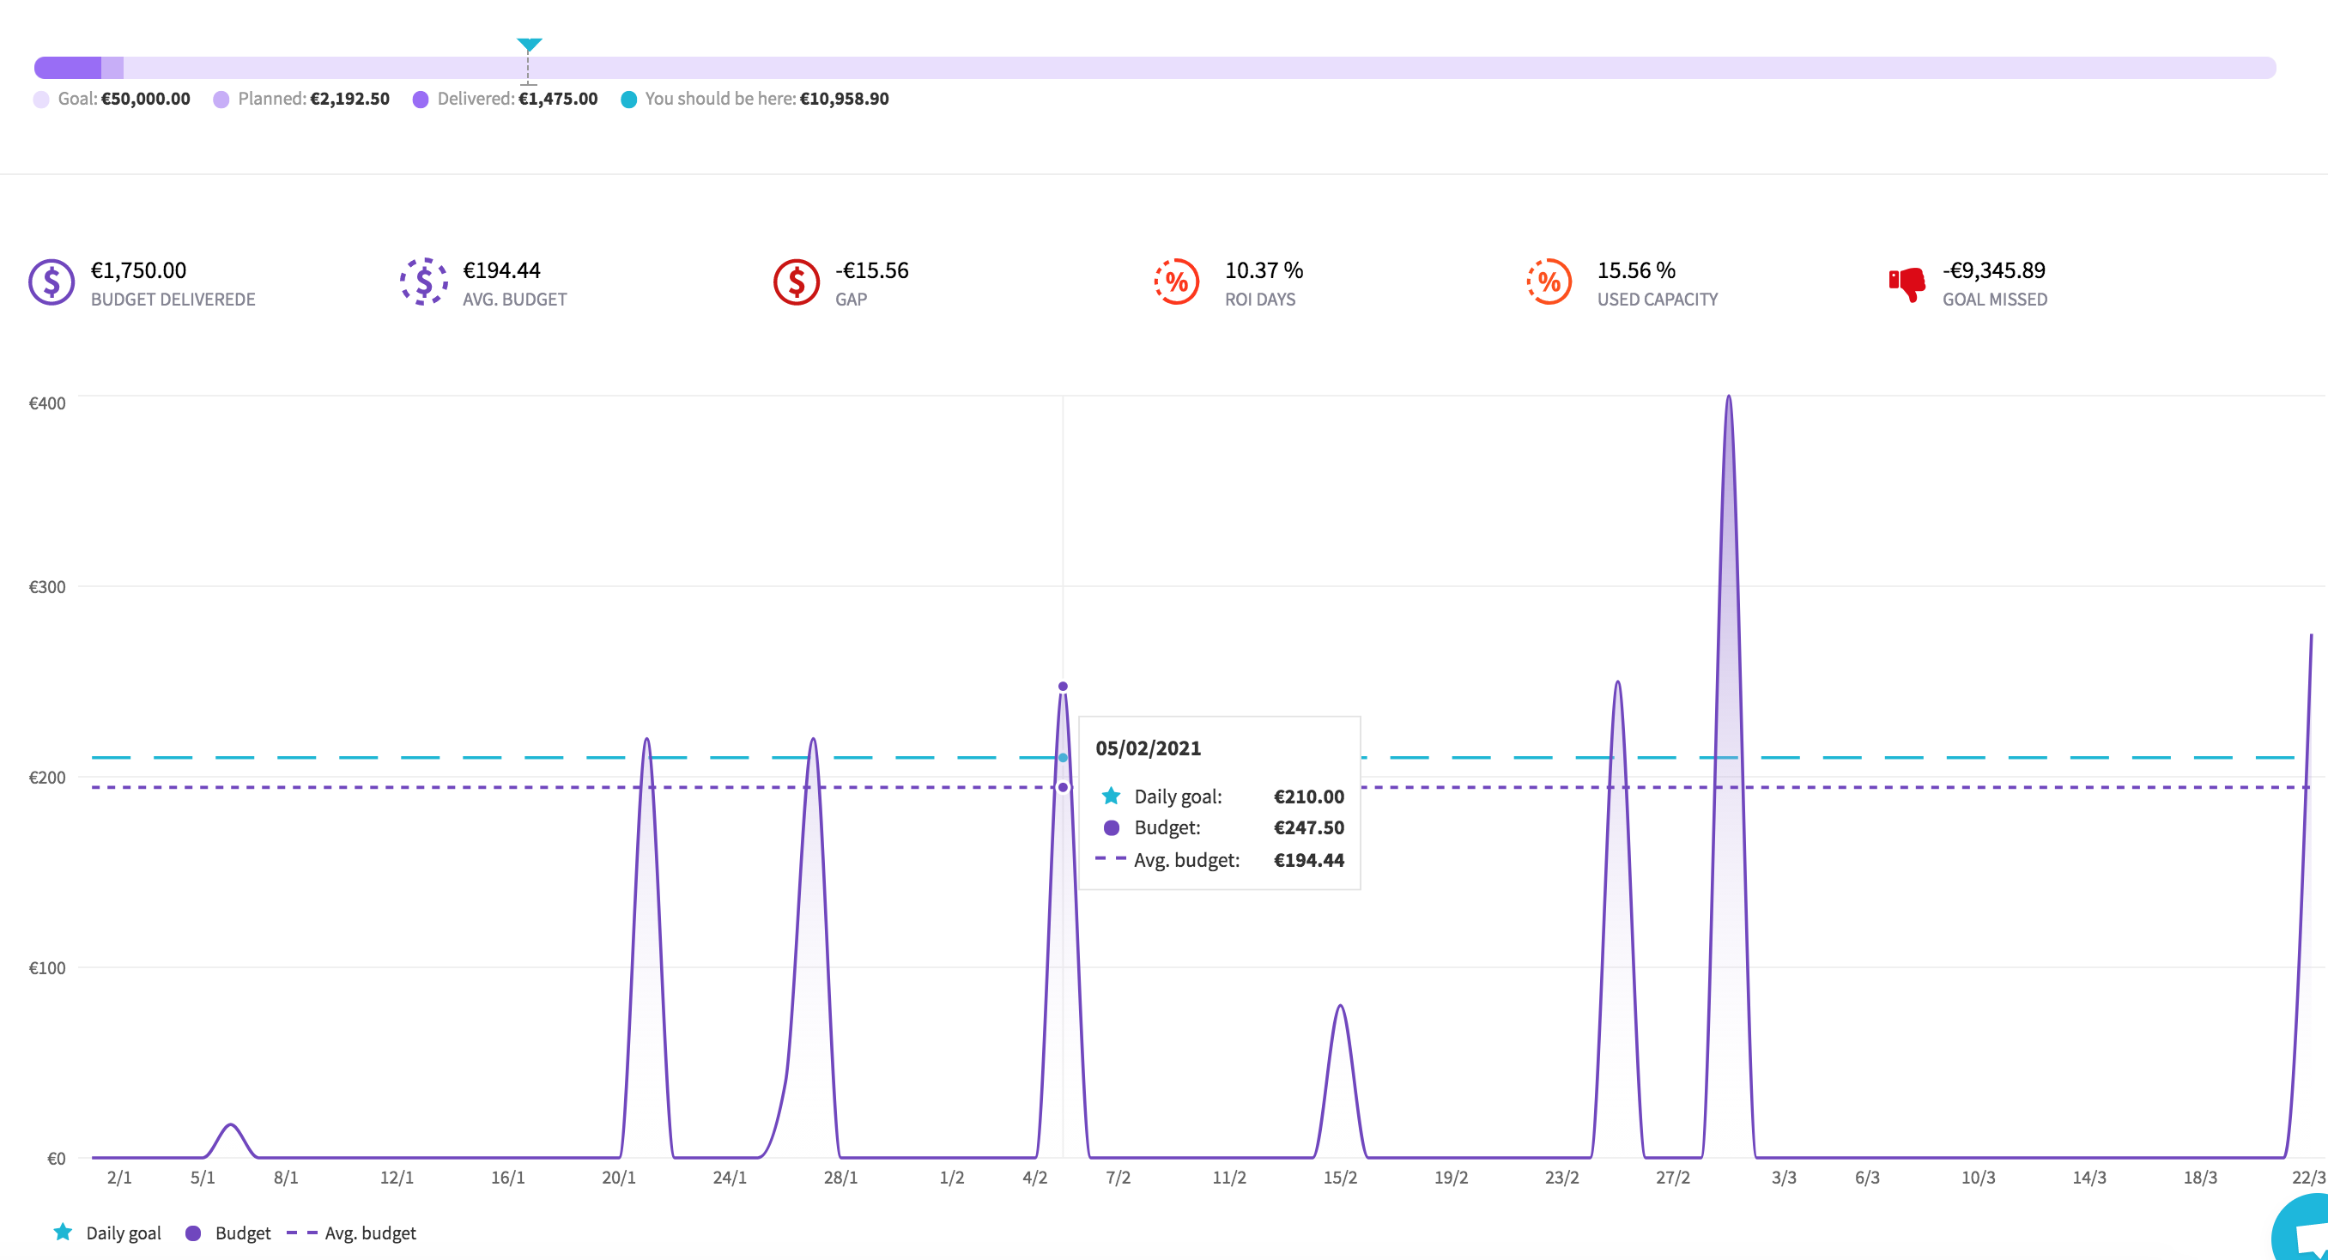Toggle the Daily goal series in legend
2328x1260 pixels.
(x=107, y=1233)
